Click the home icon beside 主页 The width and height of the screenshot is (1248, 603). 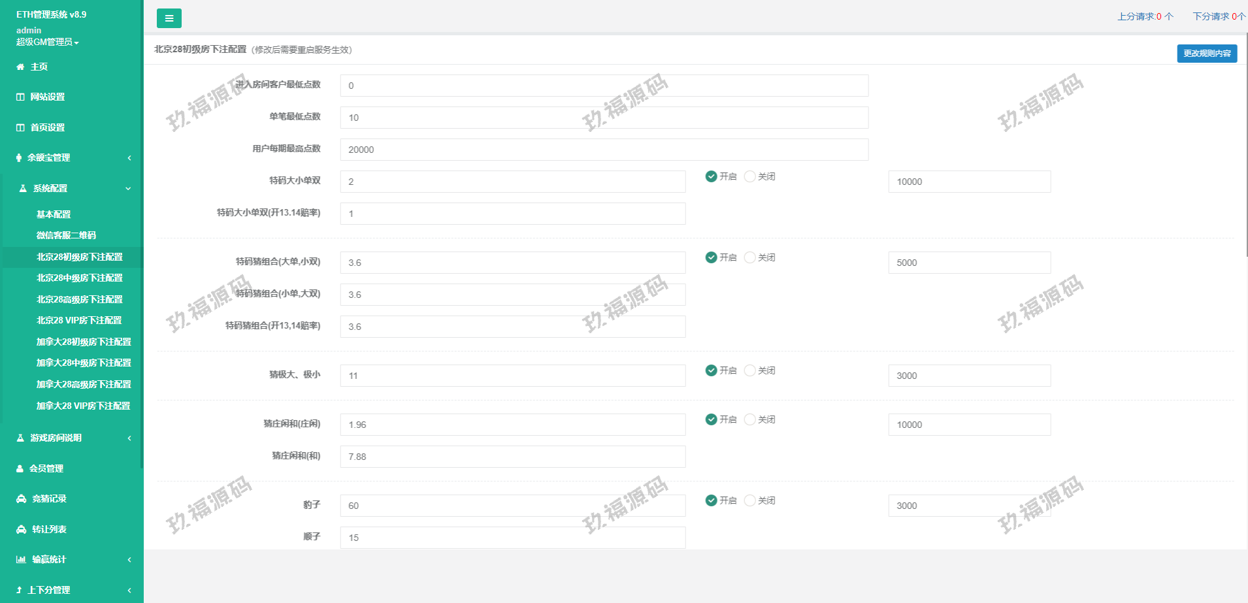point(20,67)
